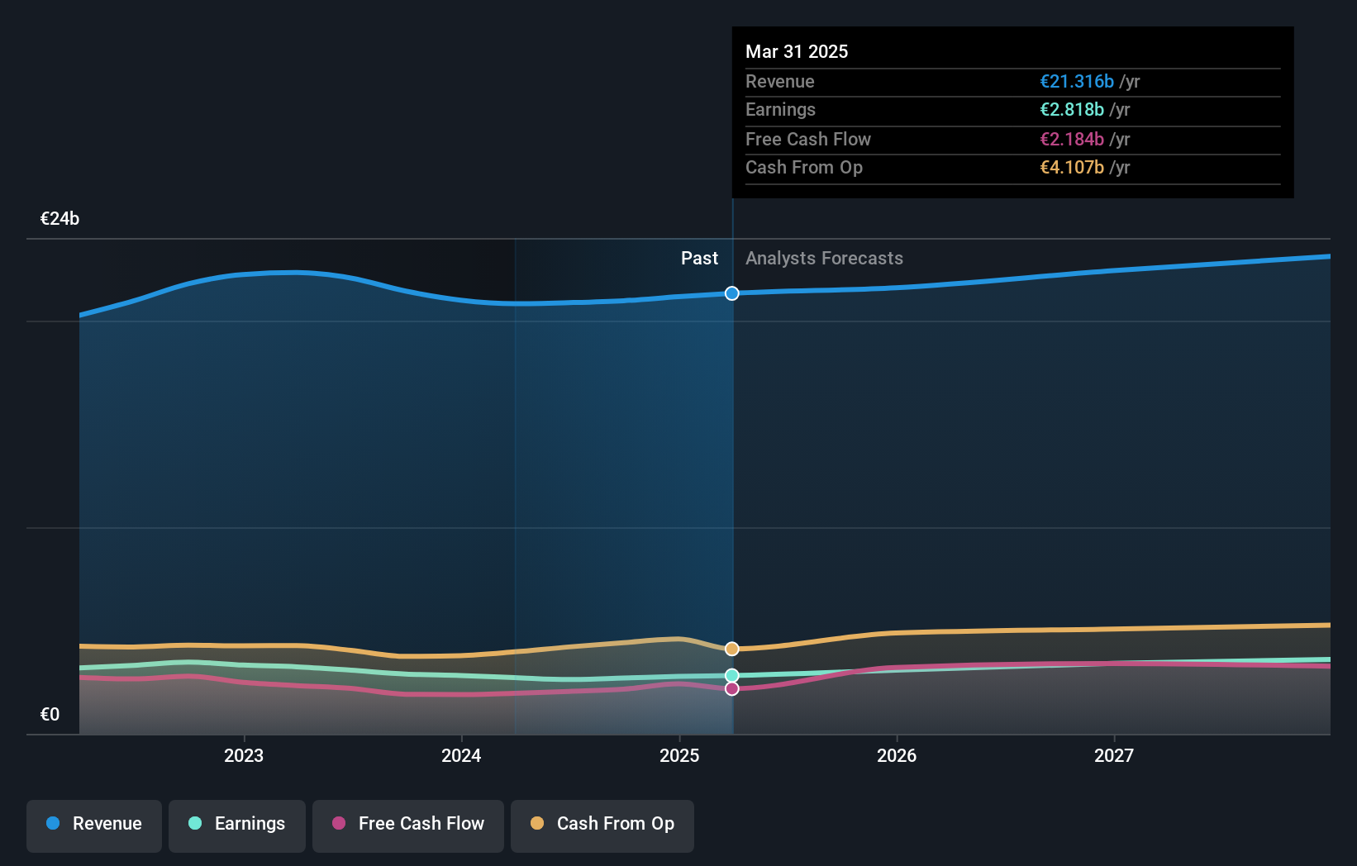
Task: Select the orange Cash From Op marker on the chart
Action: coord(731,649)
